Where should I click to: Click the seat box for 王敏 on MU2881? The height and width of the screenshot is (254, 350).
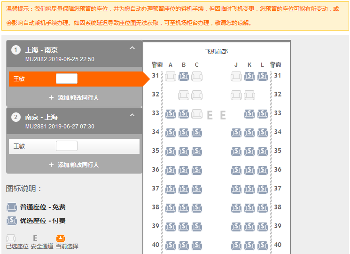[x=66, y=146]
